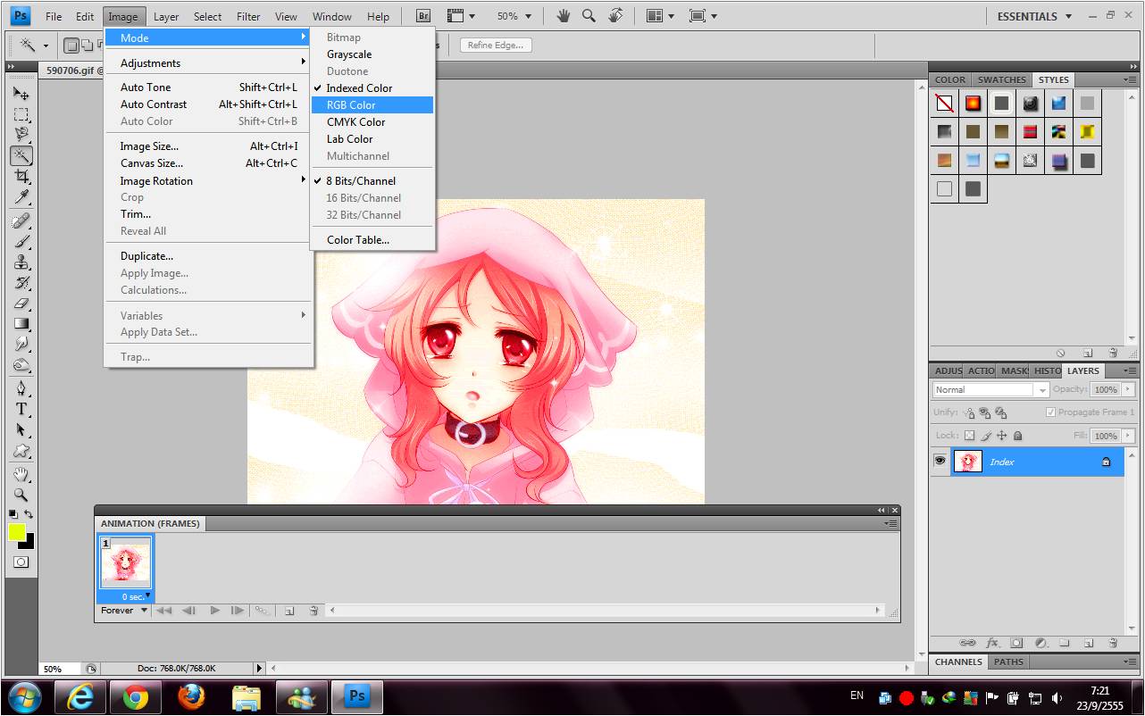The image size is (1145, 716).
Task: Click the Refine Edge button
Action: (x=496, y=45)
